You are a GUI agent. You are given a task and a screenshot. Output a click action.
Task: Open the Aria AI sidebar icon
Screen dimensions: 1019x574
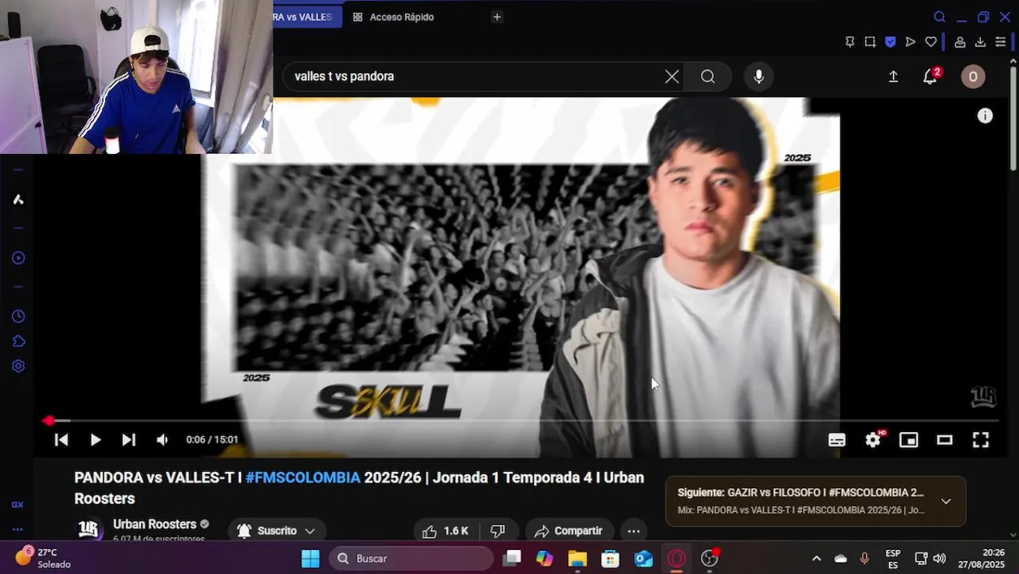(18, 199)
